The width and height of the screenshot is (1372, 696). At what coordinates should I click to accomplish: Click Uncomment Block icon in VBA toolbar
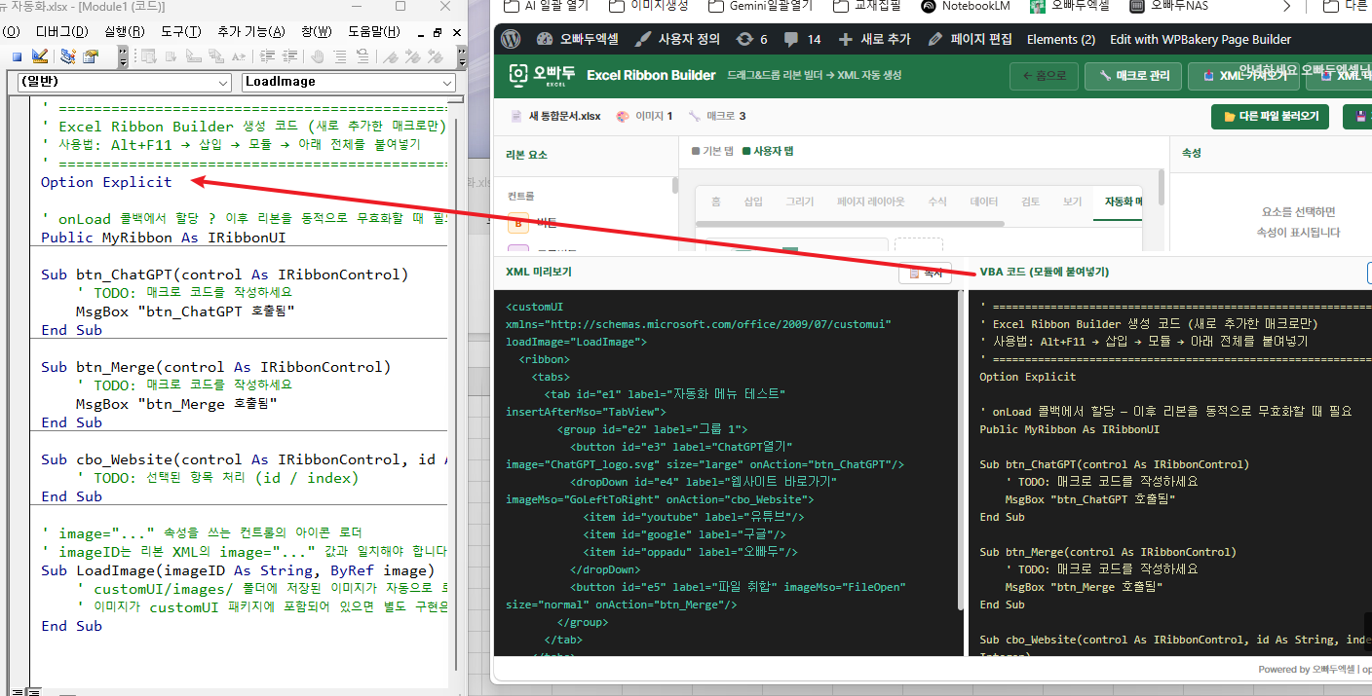pyautogui.click(x=362, y=56)
